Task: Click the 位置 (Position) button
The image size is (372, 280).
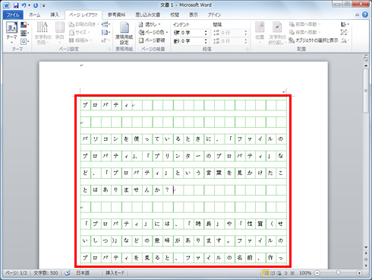Action: [x=260, y=33]
